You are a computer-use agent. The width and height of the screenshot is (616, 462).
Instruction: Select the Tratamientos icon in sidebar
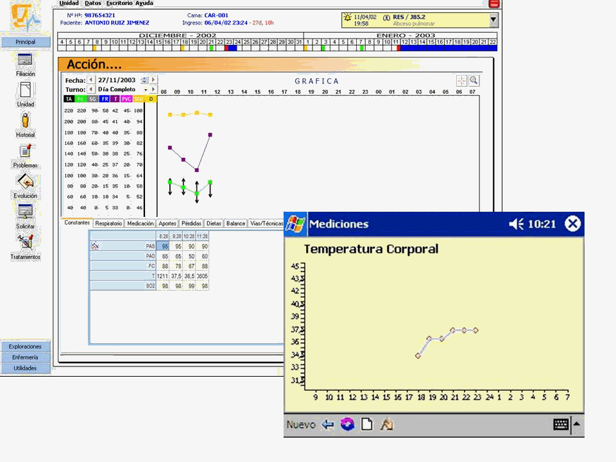pyautogui.click(x=25, y=243)
